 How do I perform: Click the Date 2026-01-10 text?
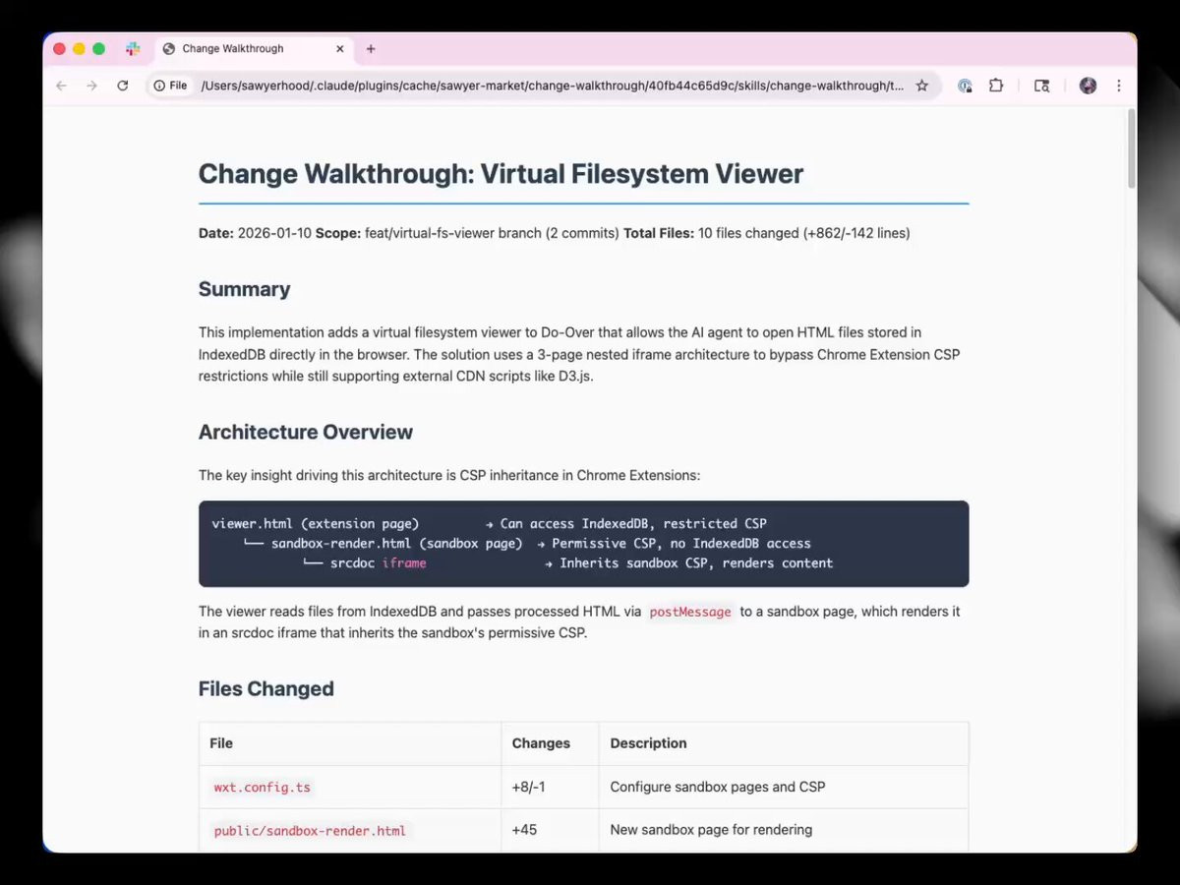pos(255,233)
